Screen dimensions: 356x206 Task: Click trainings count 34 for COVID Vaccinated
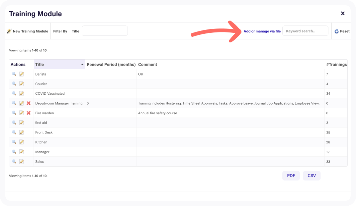click(x=328, y=93)
